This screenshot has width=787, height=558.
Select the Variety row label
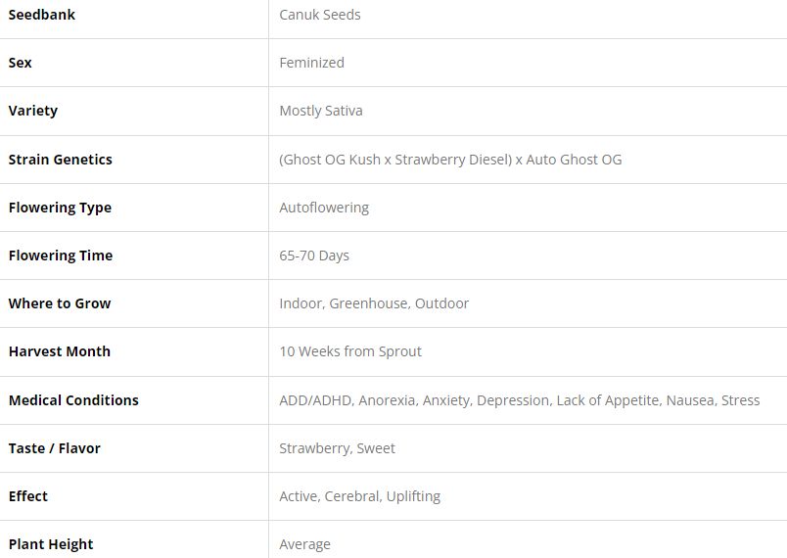33,111
